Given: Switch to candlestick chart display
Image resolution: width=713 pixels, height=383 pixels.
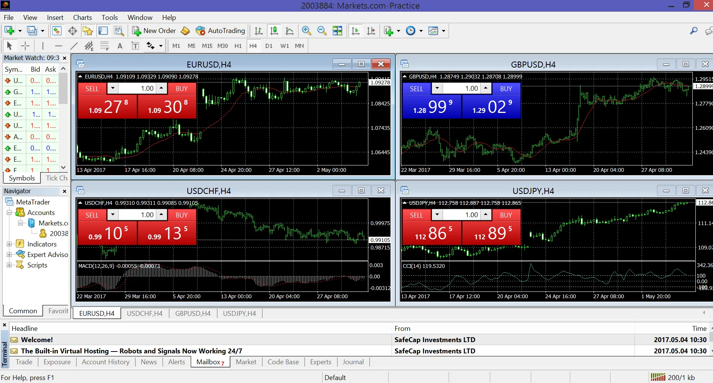Looking at the screenshot, I should click(x=274, y=31).
